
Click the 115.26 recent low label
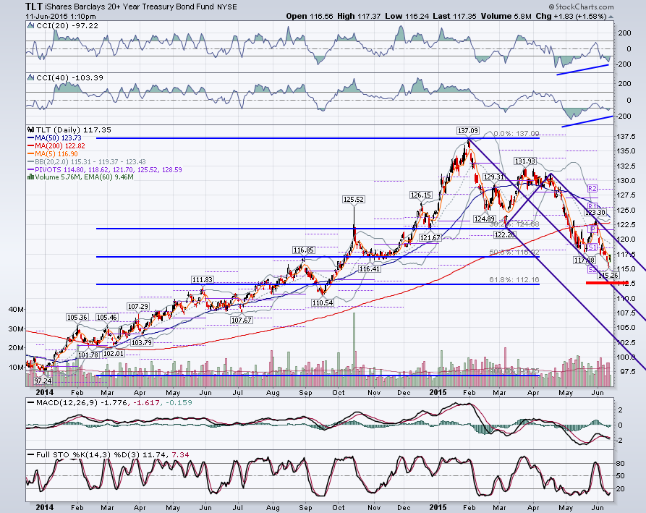608,275
